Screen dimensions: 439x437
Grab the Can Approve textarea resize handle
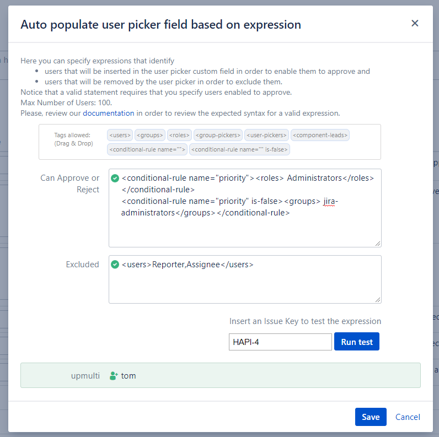(x=378, y=244)
